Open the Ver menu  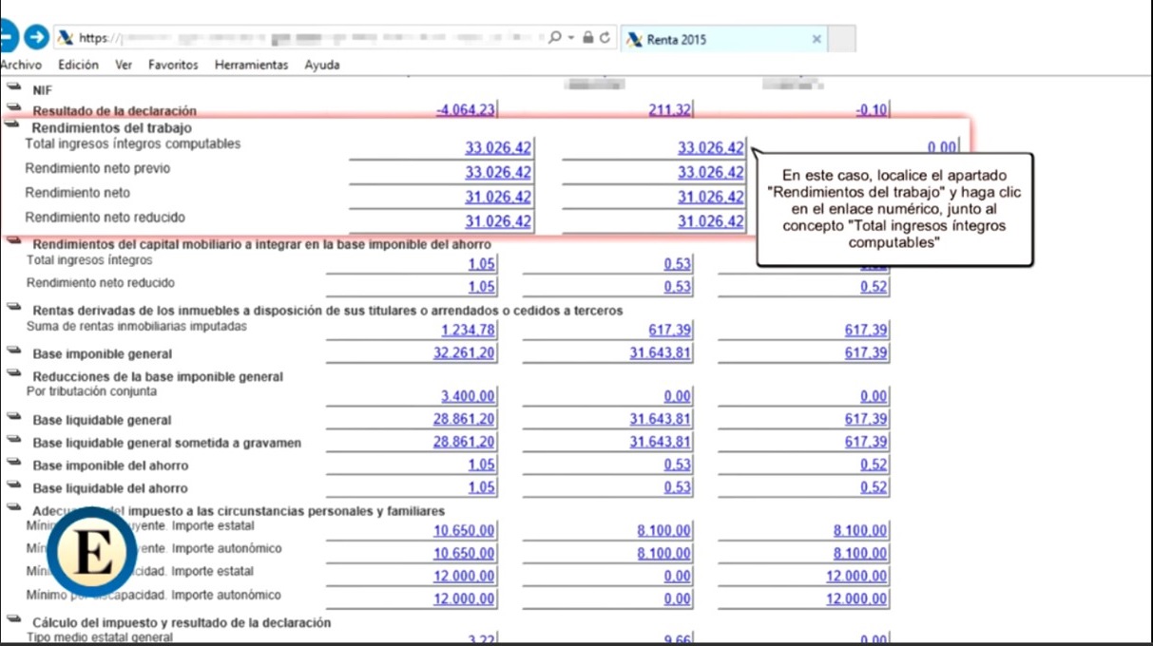tap(124, 65)
